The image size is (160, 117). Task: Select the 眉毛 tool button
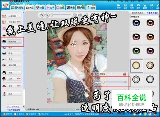point(14,59)
